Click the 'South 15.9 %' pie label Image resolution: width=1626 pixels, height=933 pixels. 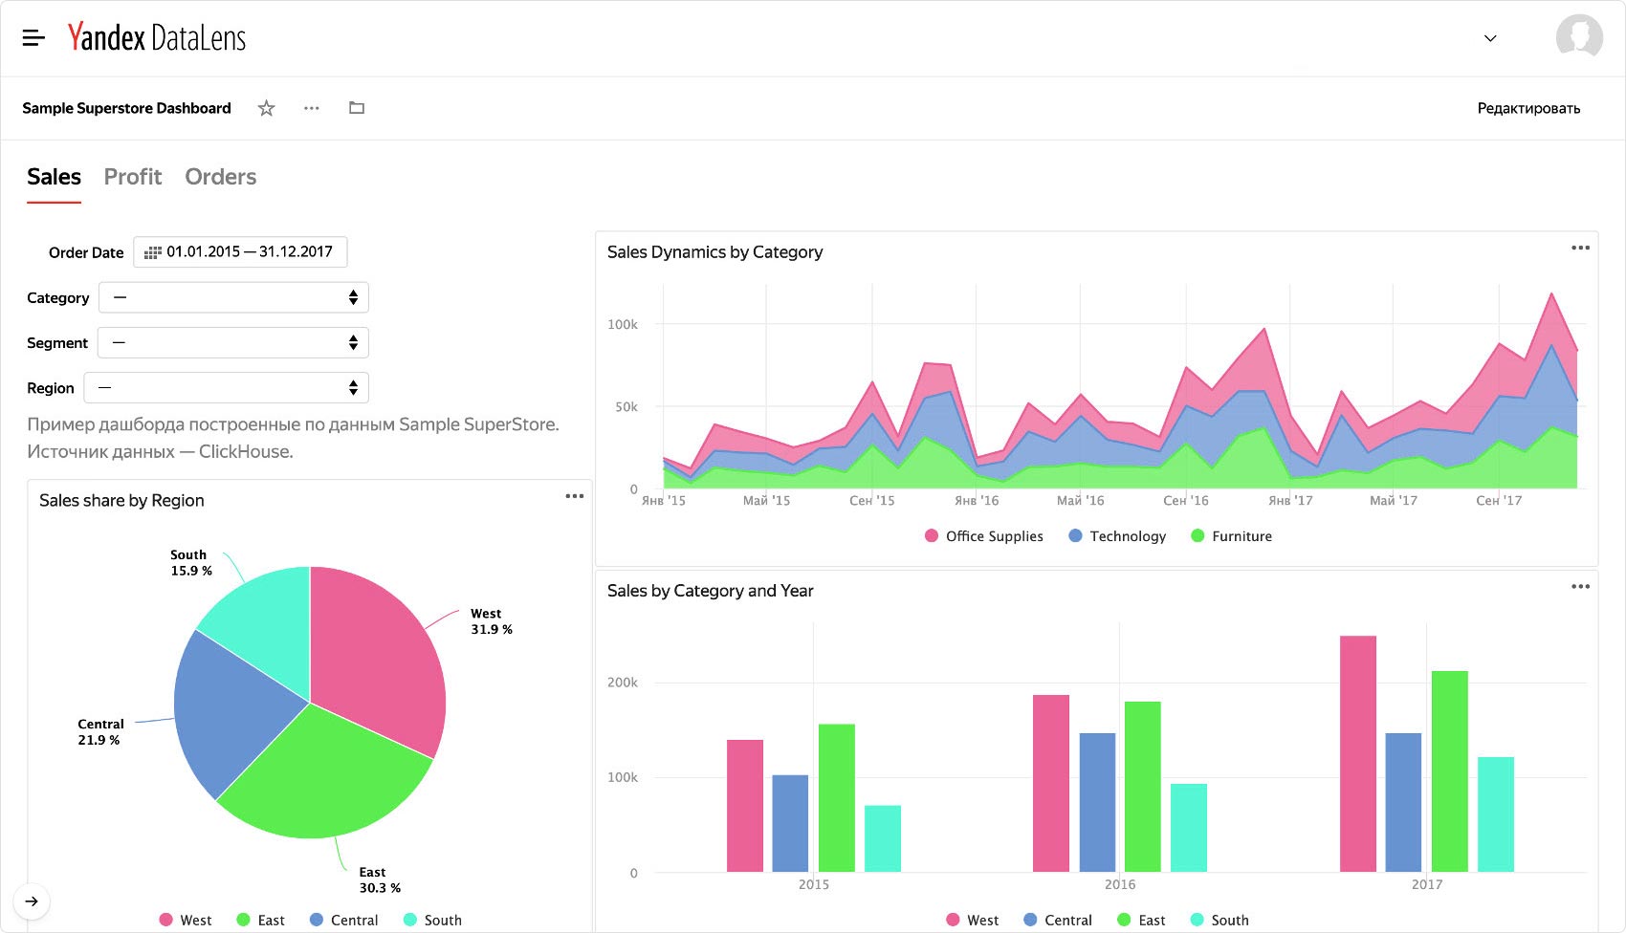coord(191,562)
